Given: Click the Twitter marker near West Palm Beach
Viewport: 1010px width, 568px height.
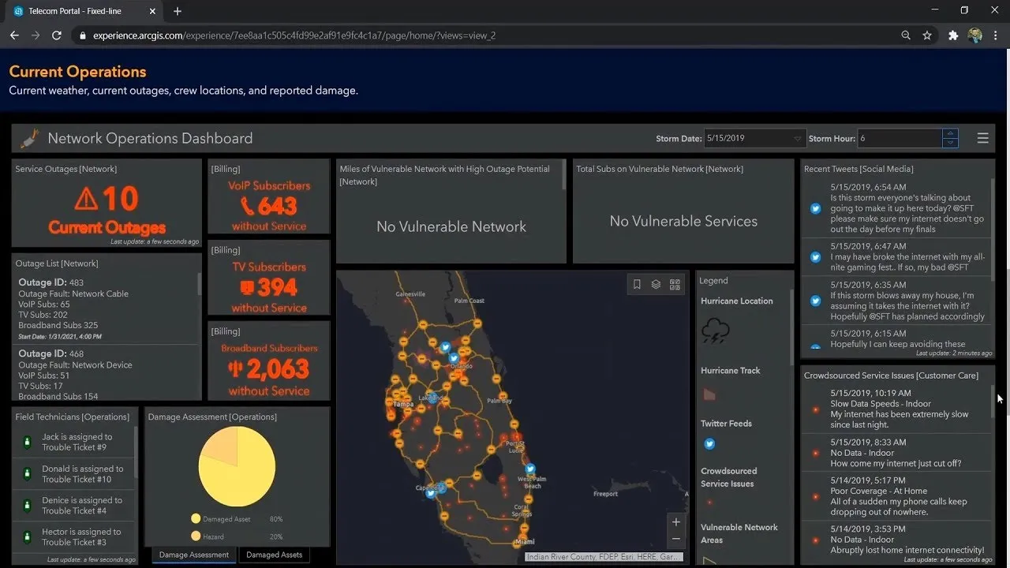Looking at the screenshot, I should click(x=530, y=469).
